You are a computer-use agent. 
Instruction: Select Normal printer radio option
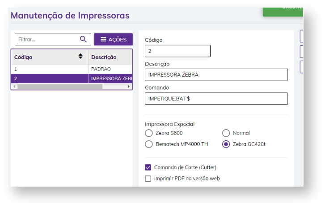click(x=226, y=133)
